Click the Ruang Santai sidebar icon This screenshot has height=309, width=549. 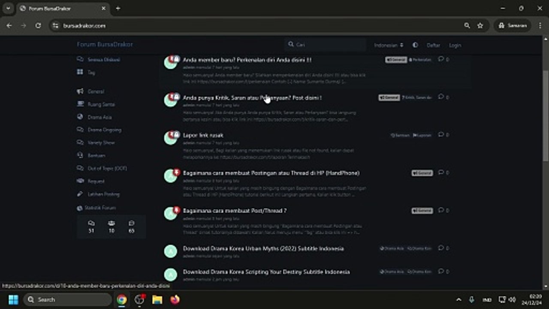pos(80,104)
